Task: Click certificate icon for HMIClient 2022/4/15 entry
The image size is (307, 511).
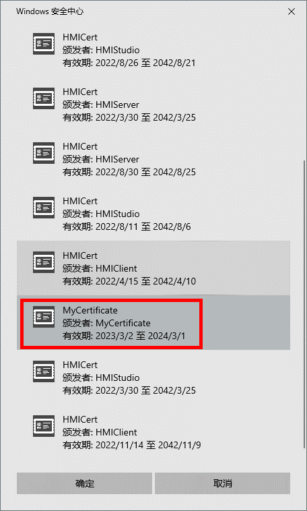Action: [44, 262]
